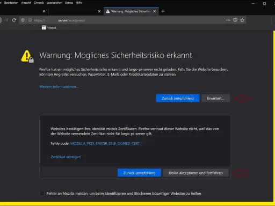Open the Lesezeichen menu
This screenshot has width=275, height=206.
(x=54, y=3)
